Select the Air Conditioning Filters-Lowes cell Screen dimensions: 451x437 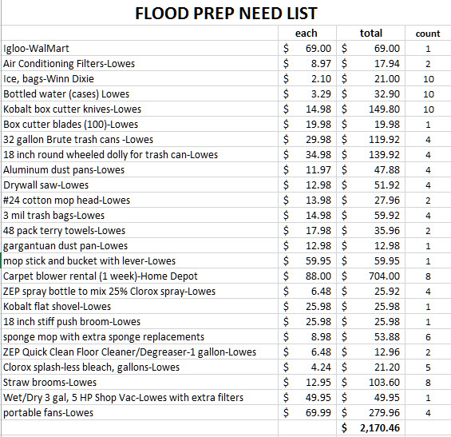pyautogui.click(x=140, y=63)
